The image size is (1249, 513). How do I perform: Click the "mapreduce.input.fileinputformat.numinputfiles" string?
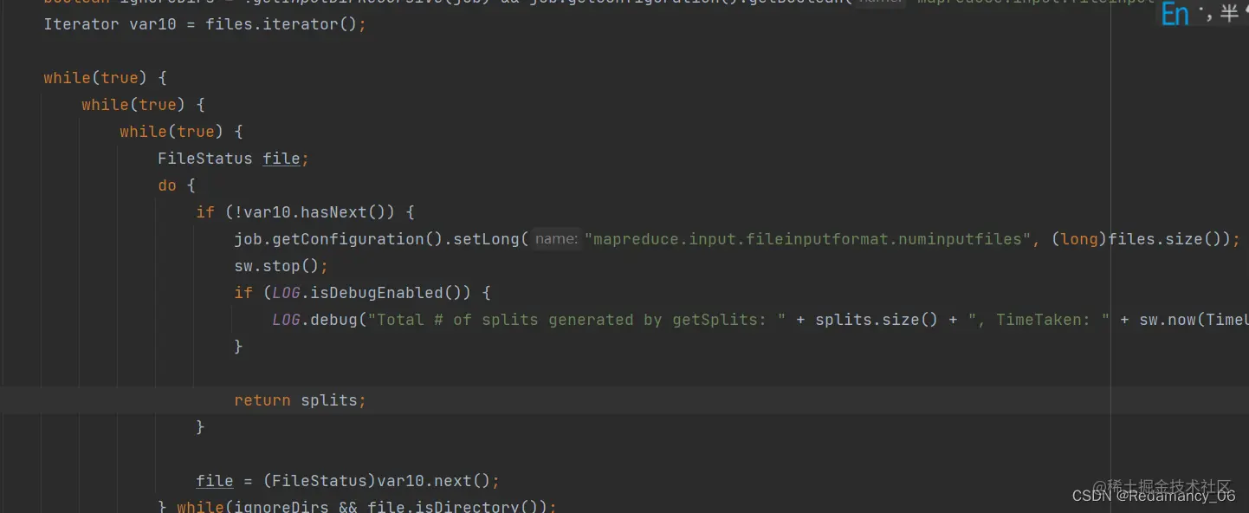coord(807,239)
